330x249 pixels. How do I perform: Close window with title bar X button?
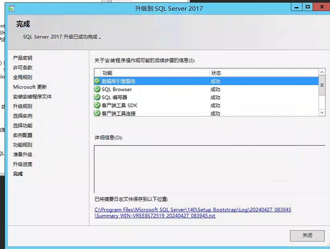click(322, 7)
